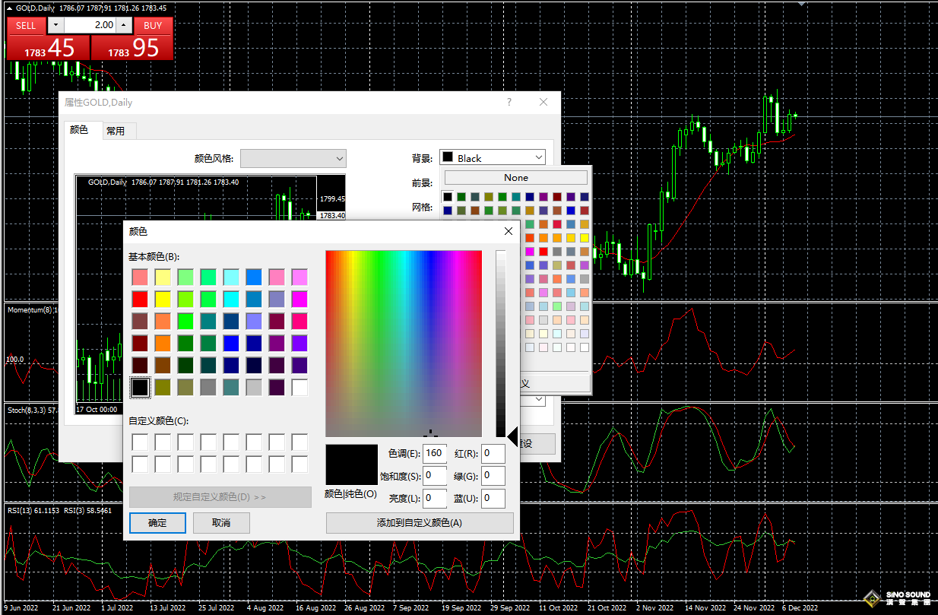
Task: Click the 6 Dec 2022 date label
Action: tap(799, 608)
